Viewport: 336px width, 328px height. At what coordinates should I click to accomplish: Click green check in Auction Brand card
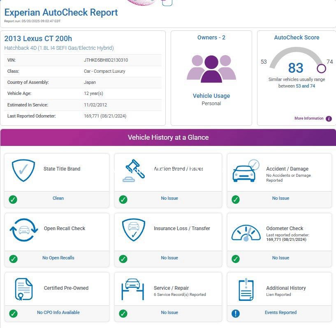(123, 199)
